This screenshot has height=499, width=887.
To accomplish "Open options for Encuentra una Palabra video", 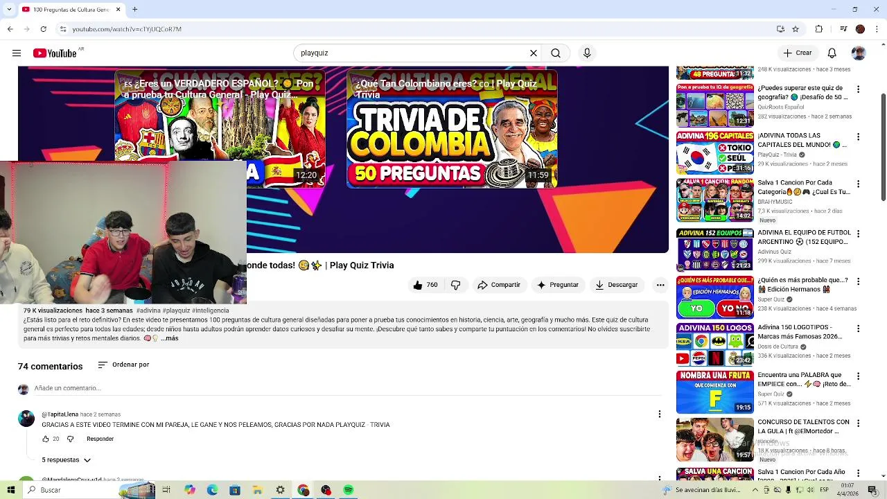I will click(858, 376).
